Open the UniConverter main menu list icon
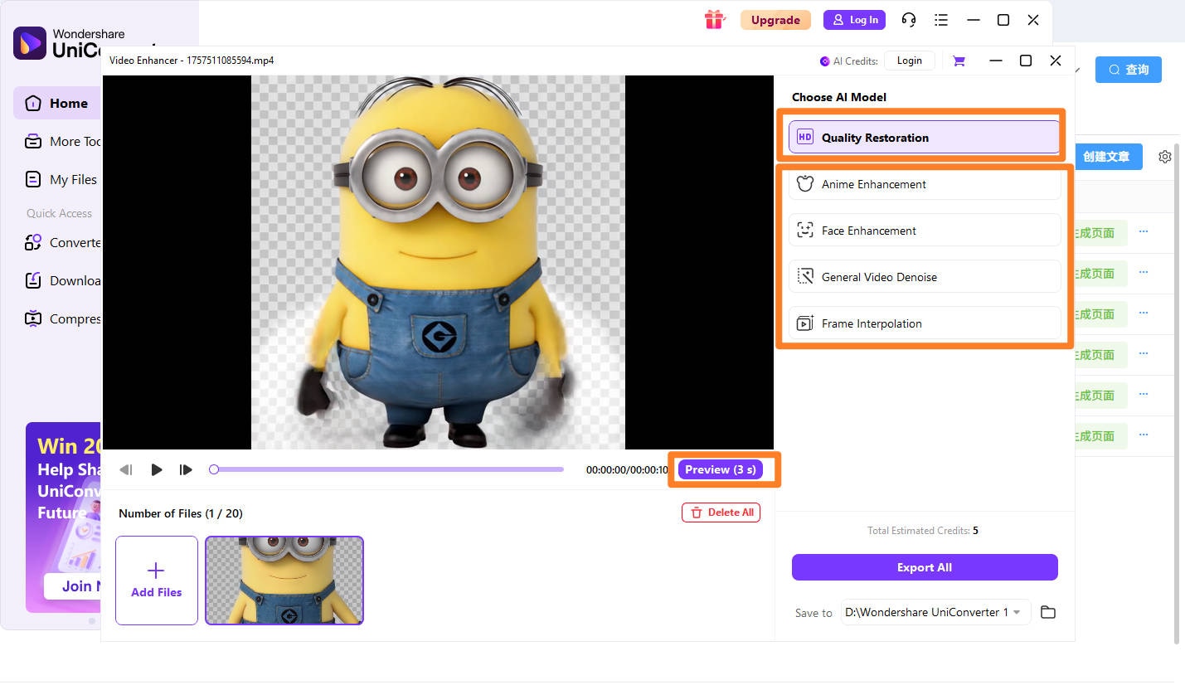This screenshot has width=1185, height=685. tap(941, 20)
